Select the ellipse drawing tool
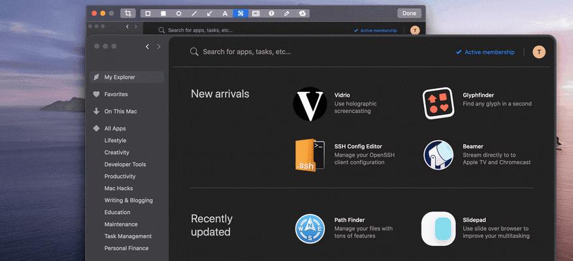This screenshot has width=573, height=261. pos(179,14)
